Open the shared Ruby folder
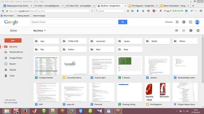The width and height of the screenshot is (204, 114). tap(130, 49)
